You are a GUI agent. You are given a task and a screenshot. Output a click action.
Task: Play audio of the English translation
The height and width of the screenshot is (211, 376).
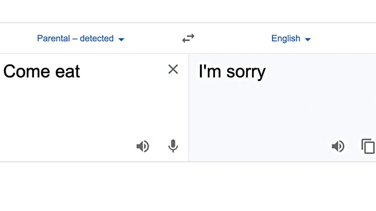pos(338,146)
